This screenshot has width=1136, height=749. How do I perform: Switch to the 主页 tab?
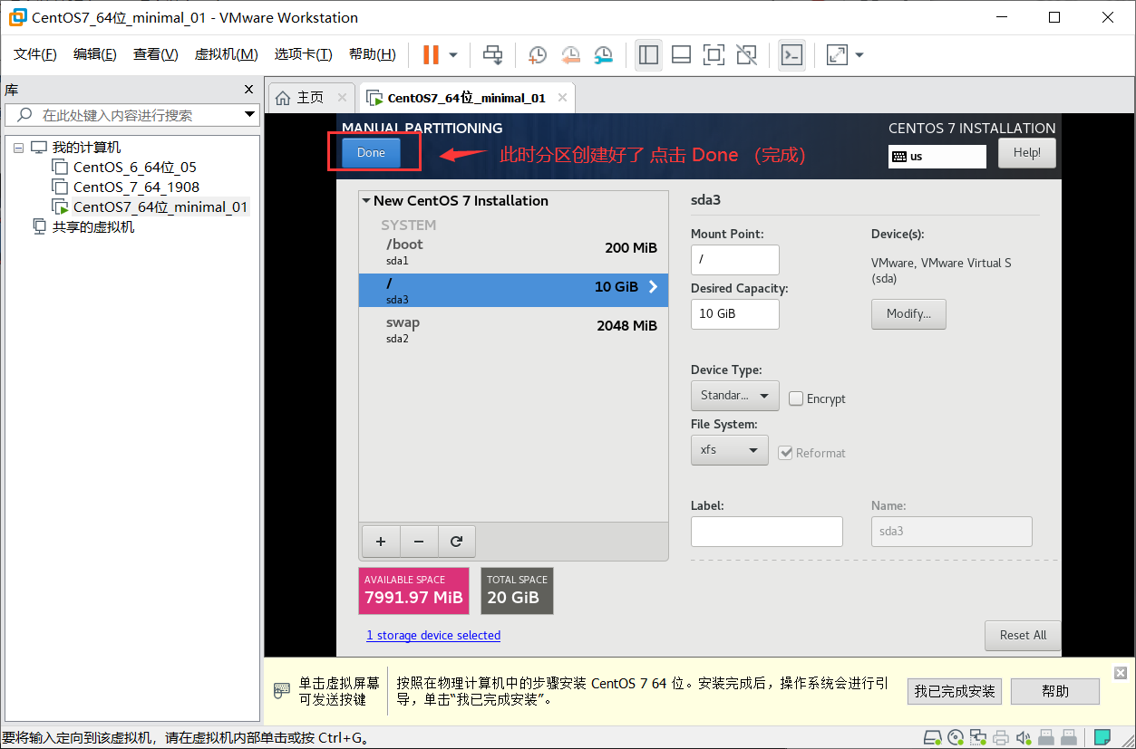312,97
